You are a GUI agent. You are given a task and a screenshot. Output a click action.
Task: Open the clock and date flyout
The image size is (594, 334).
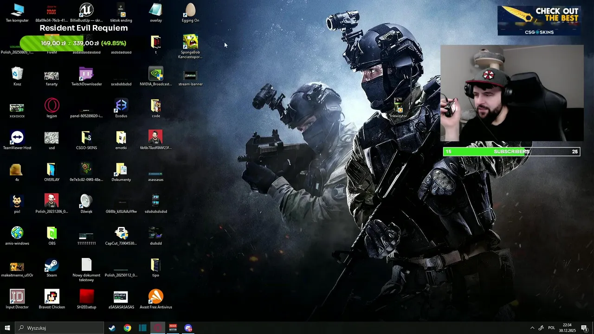pyautogui.click(x=567, y=328)
